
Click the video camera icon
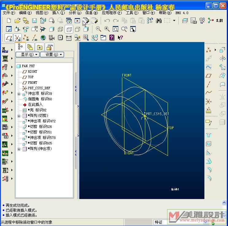point(51,38)
